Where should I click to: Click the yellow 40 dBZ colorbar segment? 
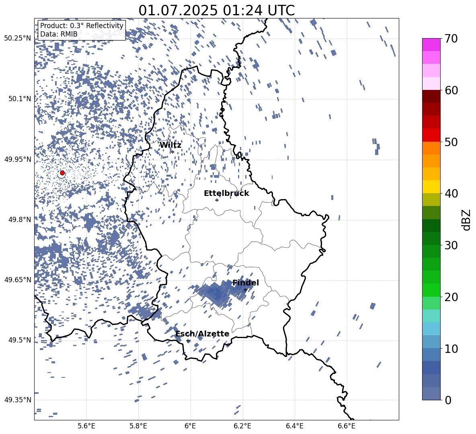[431, 187]
